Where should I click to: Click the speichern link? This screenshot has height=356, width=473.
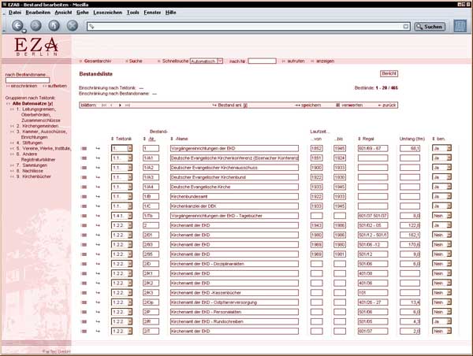[308, 106]
